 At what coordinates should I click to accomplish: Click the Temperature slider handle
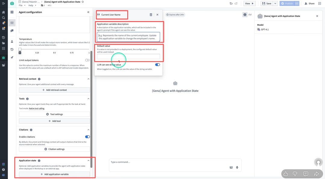(20, 49)
